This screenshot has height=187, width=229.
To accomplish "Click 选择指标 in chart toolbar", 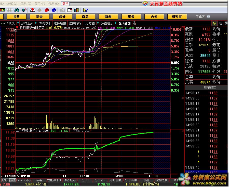I will [75, 23].
